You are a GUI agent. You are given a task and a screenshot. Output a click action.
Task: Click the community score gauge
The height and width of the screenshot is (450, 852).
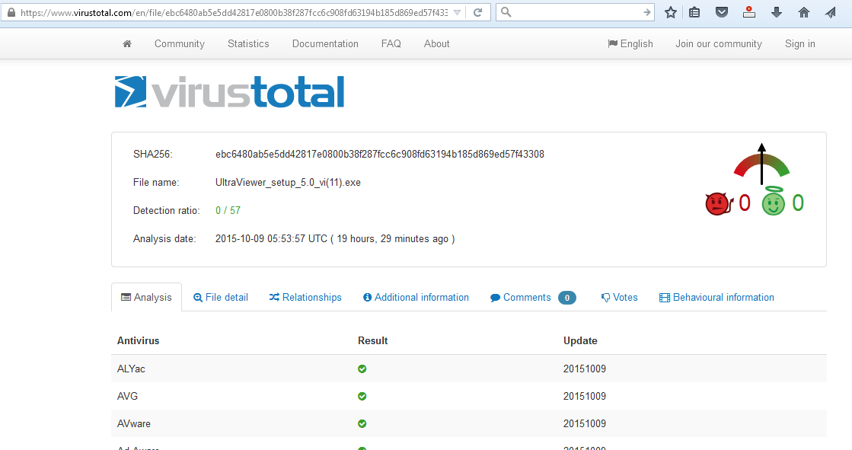click(x=761, y=164)
